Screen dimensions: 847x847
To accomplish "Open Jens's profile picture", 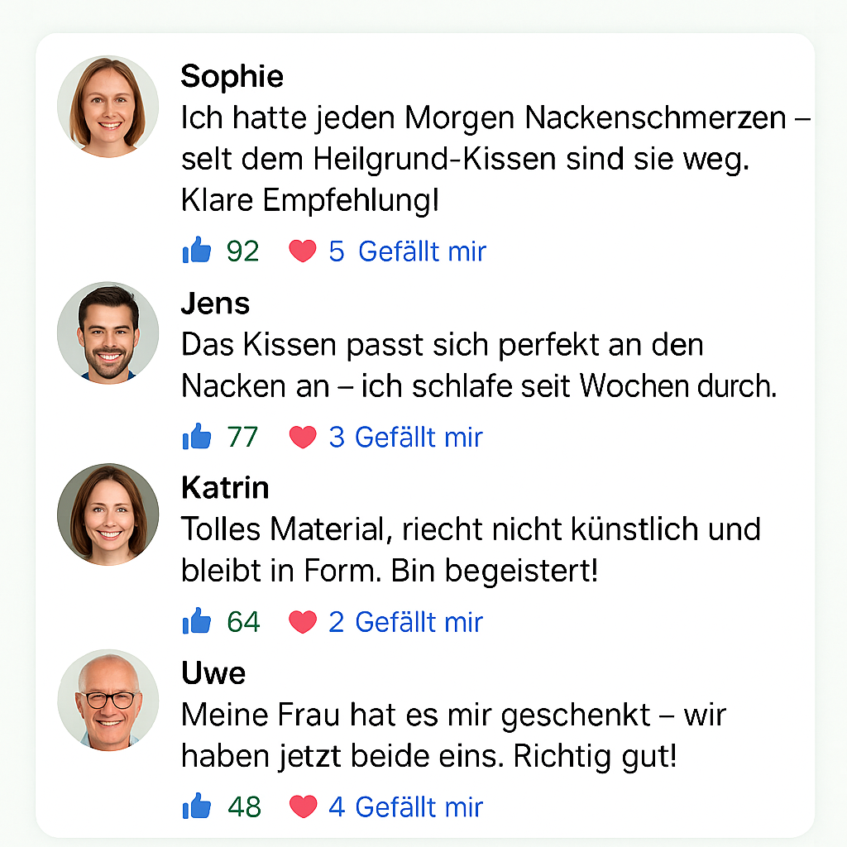I will click(x=108, y=332).
